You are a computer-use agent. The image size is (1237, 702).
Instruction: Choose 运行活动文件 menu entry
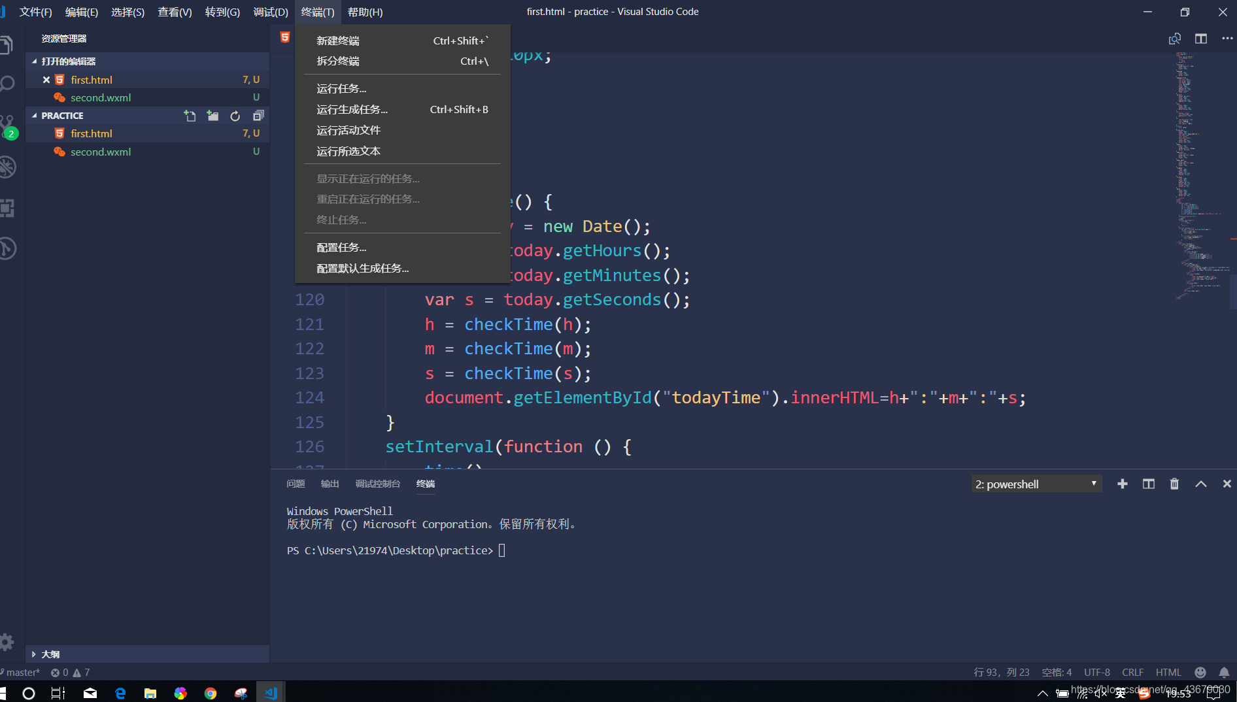coord(402,130)
